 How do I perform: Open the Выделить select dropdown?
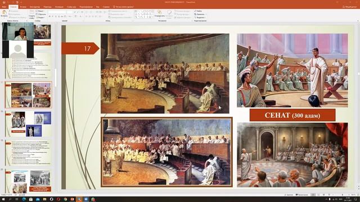(x=200, y=17)
